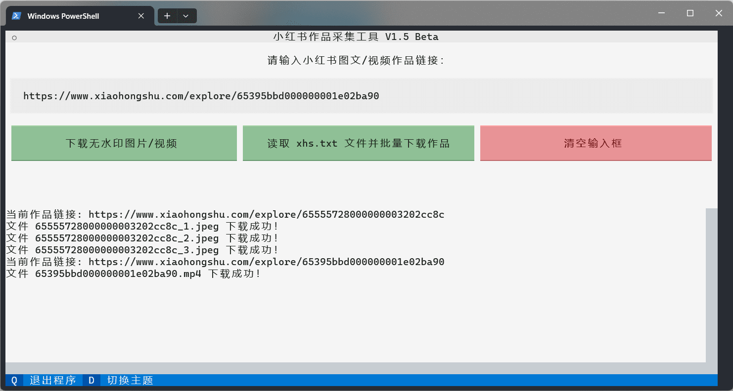Click 读取 xhs.txt 文件并批量下载作品 button
Image resolution: width=733 pixels, height=391 pixels.
tap(358, 143)
